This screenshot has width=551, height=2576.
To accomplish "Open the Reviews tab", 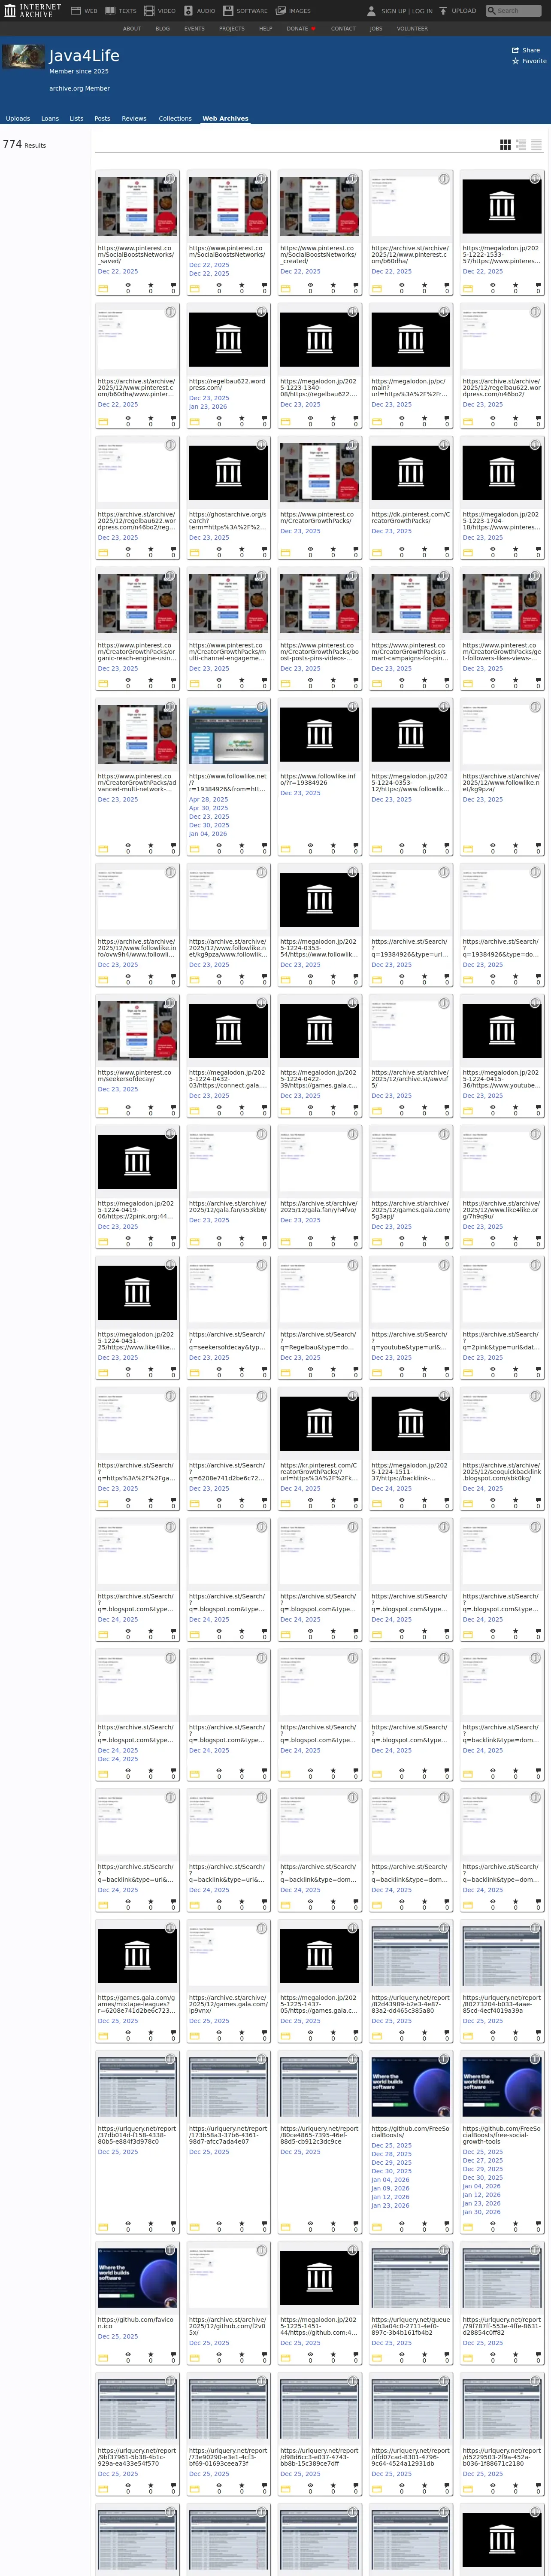I will 134,118.
